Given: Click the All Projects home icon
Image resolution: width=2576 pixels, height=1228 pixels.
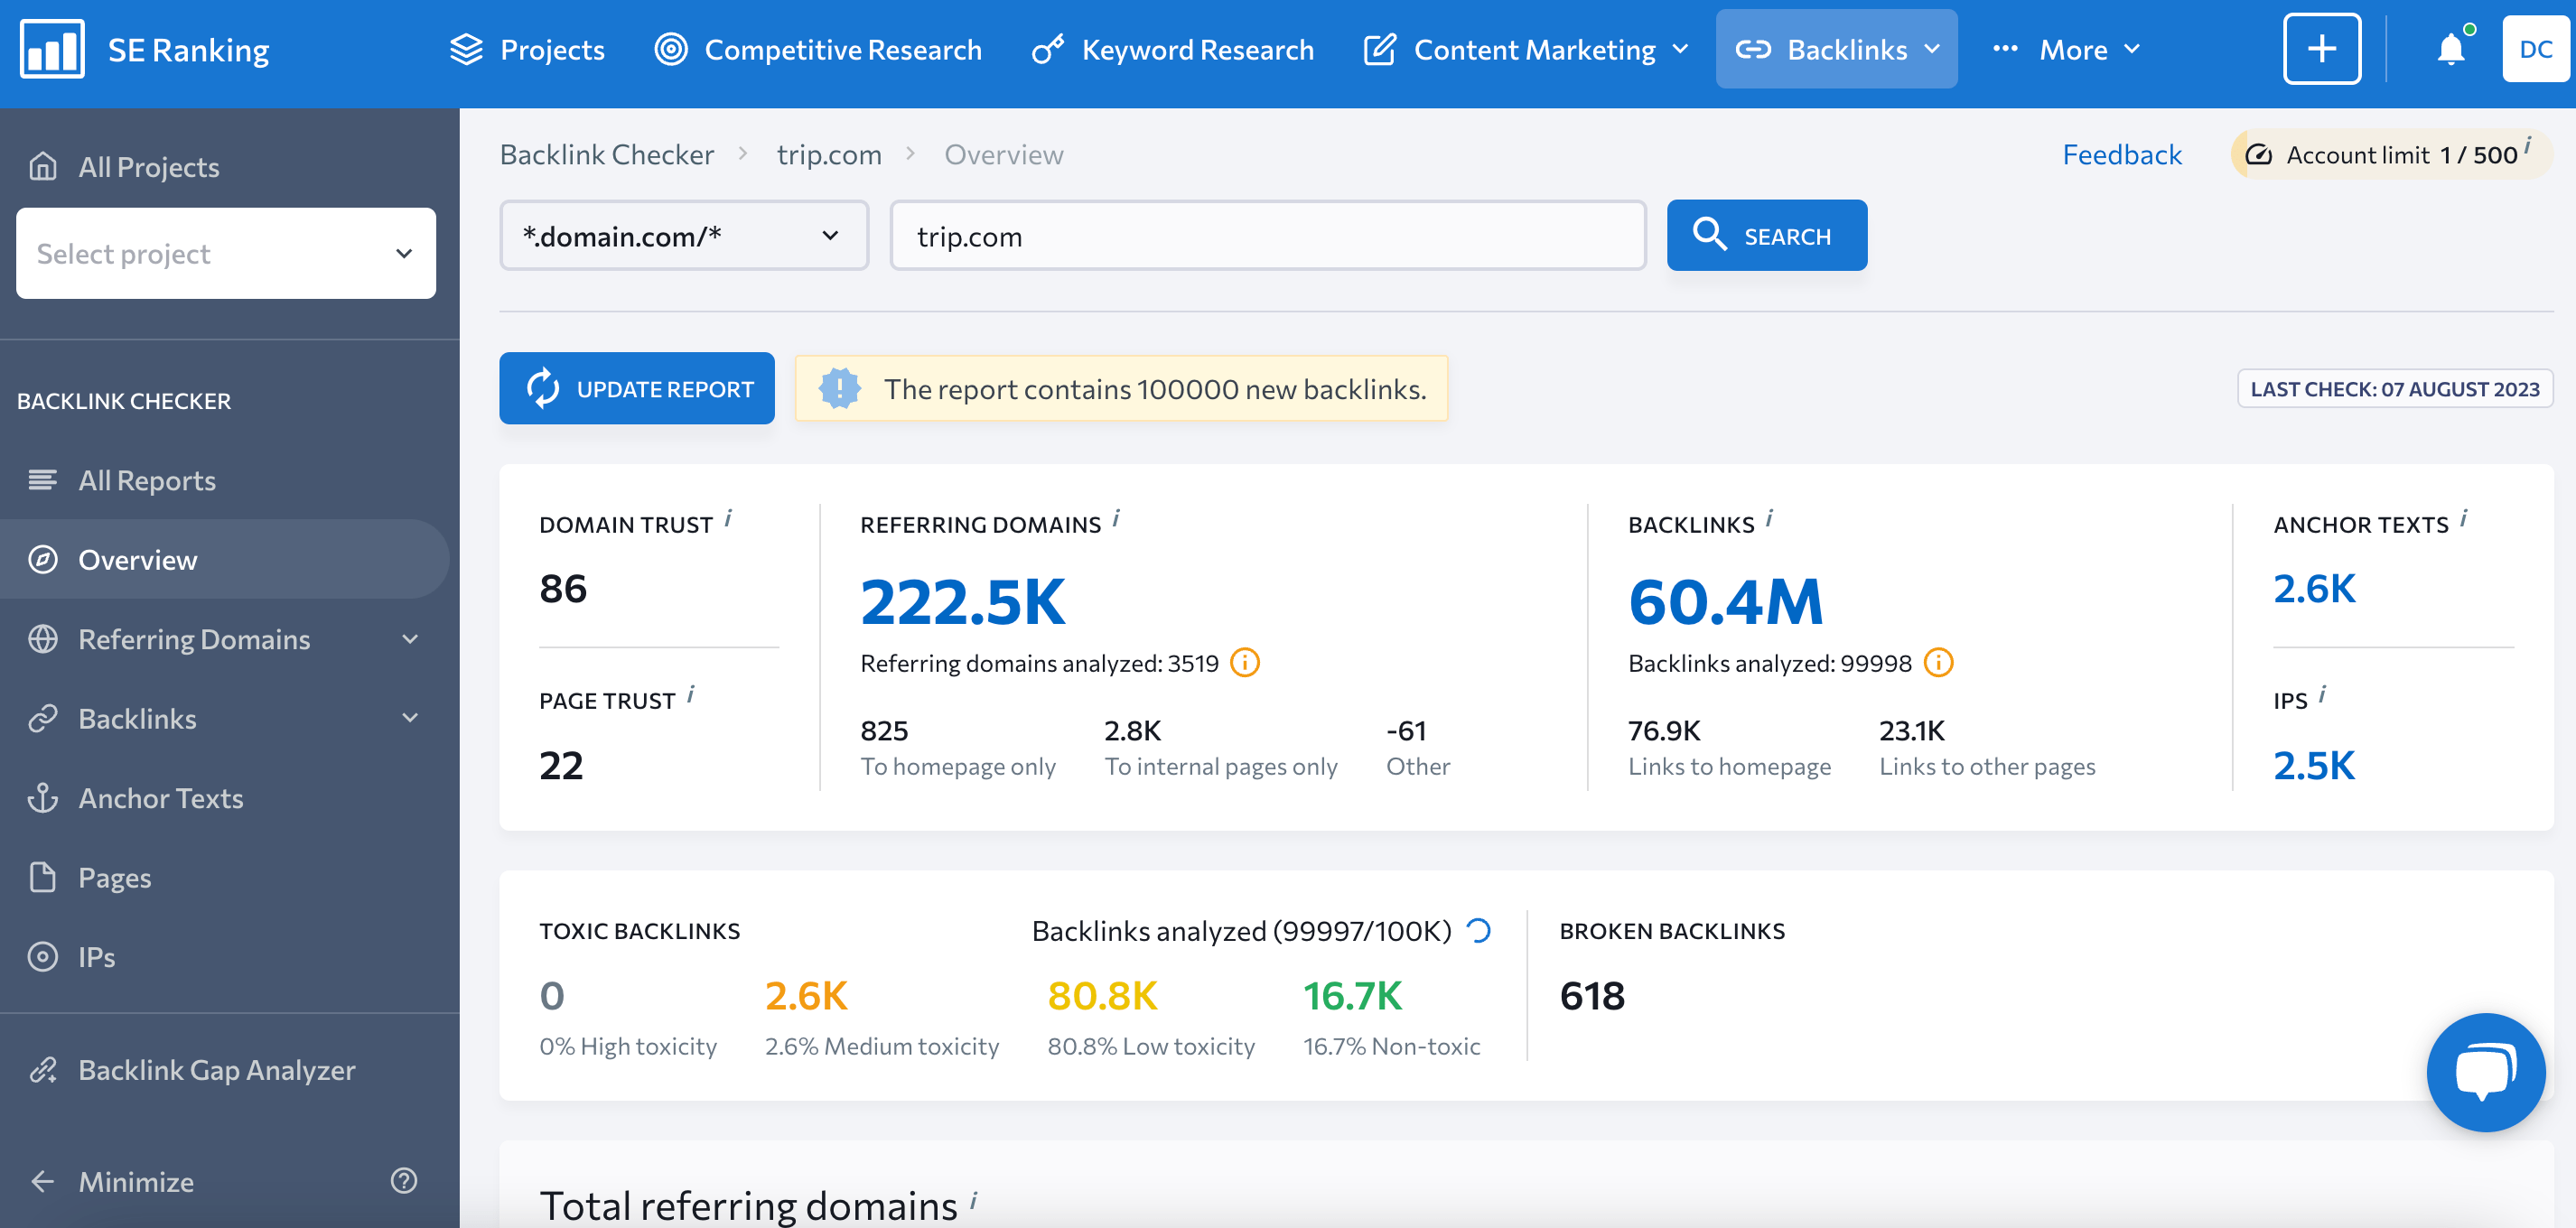Looking at the screenshot, I should 42,166.
